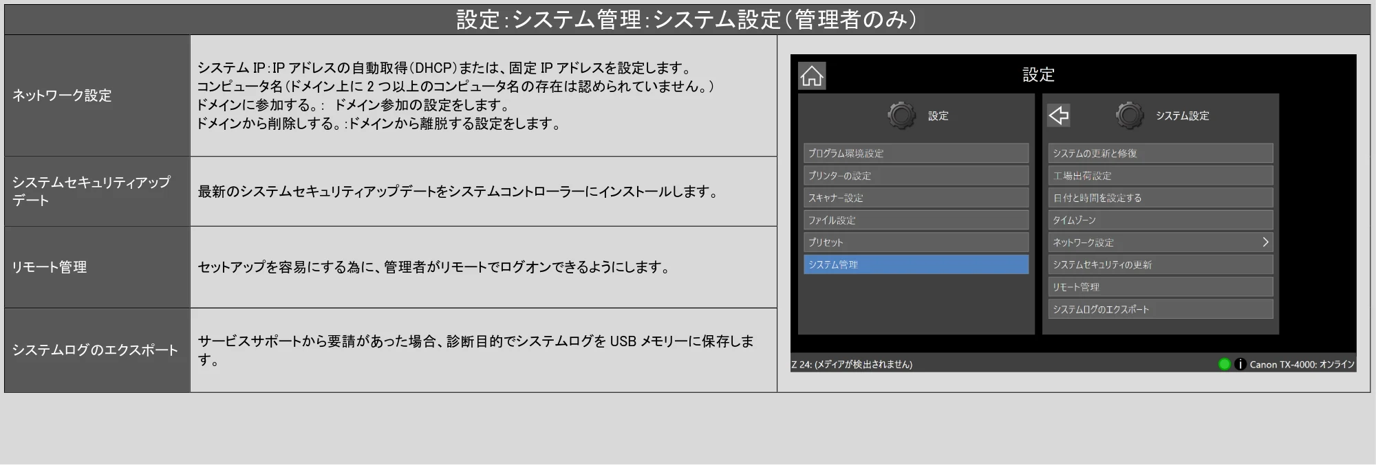Click システムセキュリティの更新

tap(1160, 264)
